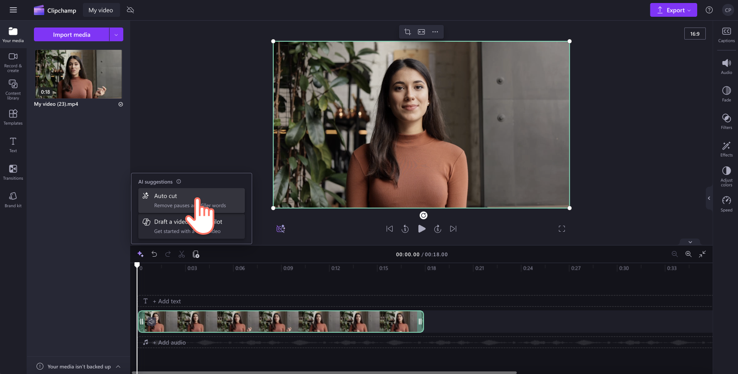Expand the Import media dropdown arrow

116,34
